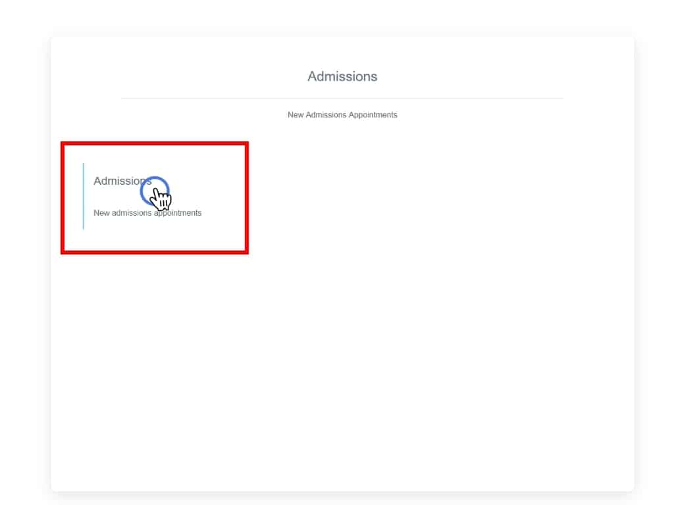Click the word 'New' in page subtitle
Image resolution: width=674 pixels, height=505 pixels.
pyautogui.click(x=296, y=115)
